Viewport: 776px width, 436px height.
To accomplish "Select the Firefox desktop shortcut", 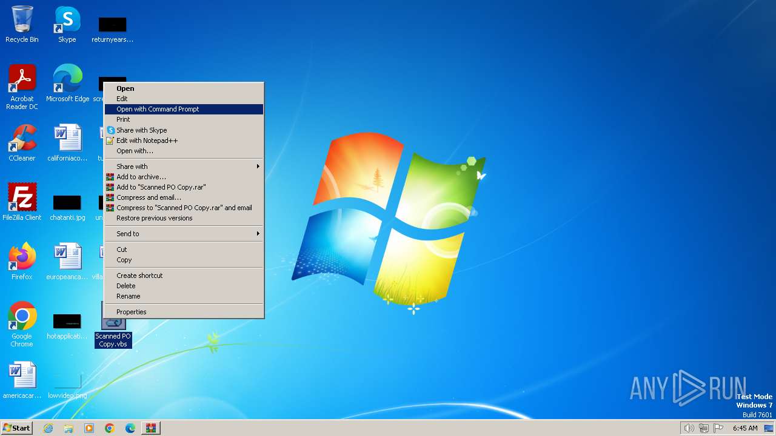I will (x=22, y=261).
